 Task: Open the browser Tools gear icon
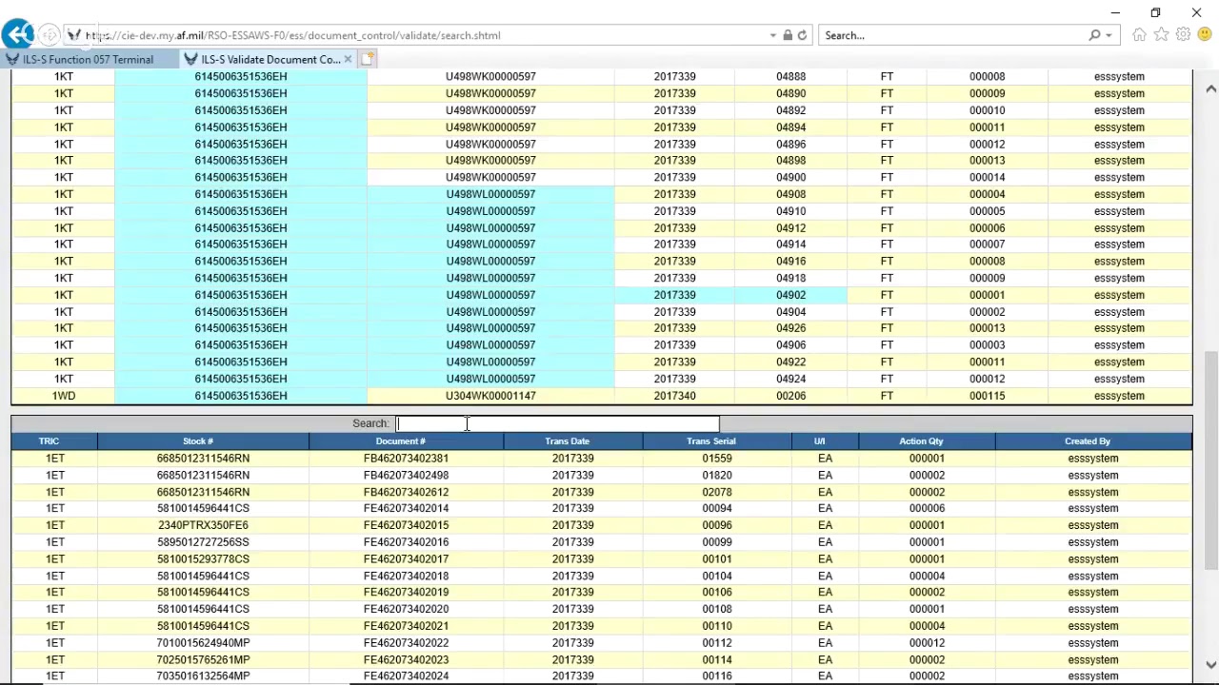pyautogui.click(x=1183, y=35)
